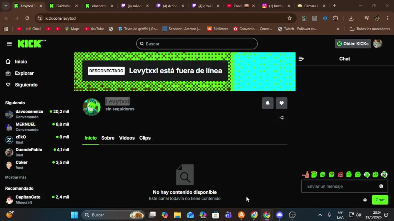
Task: Collapse the chat panel arrow icon
Action: (301, 59)
